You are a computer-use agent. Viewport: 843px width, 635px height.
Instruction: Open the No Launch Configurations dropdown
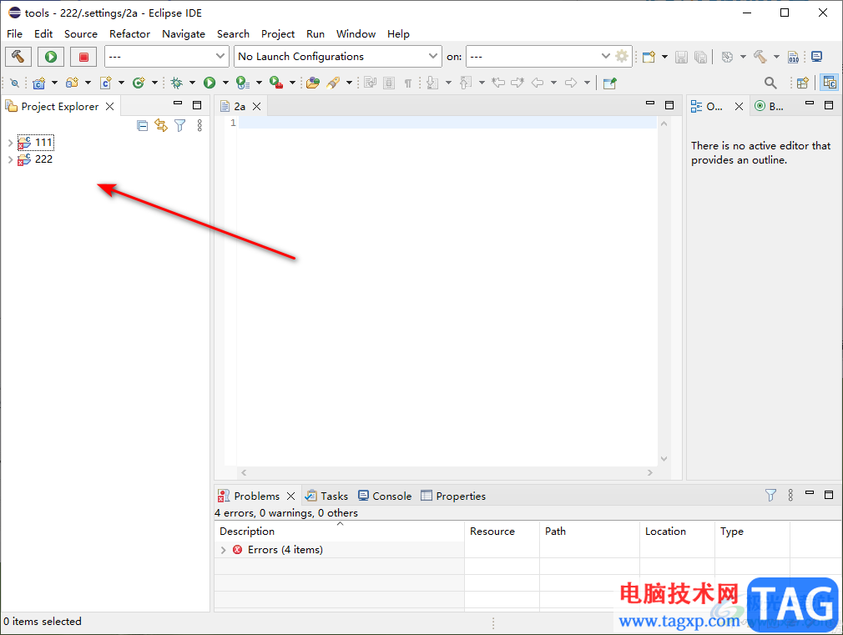[338, 57]
